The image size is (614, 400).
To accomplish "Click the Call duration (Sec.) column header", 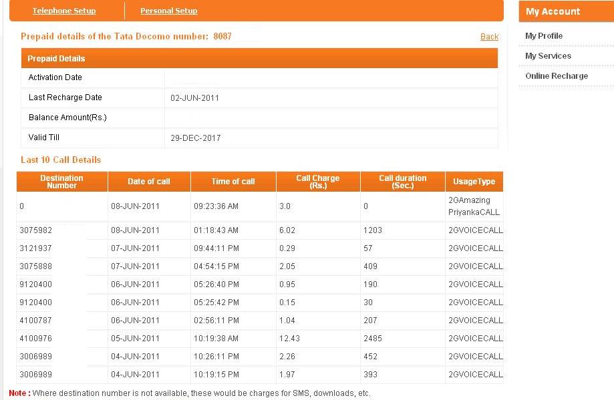I will point(403,182).
